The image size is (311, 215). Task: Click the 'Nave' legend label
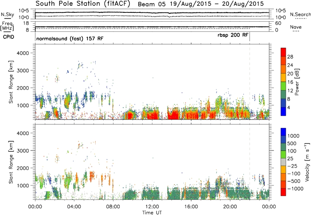[295, 27]
